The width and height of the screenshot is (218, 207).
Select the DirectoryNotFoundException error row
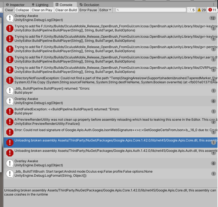click(111, 80)
